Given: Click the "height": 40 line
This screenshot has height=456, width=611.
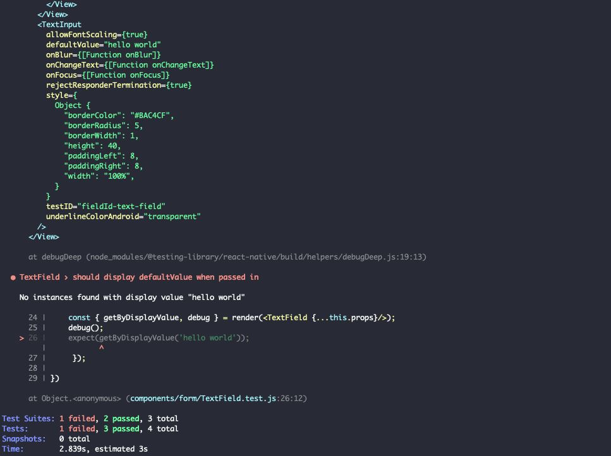Looking at the screenshot, I should coord(92,146).
